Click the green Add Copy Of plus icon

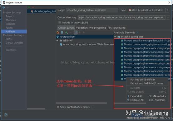point(66,32)
